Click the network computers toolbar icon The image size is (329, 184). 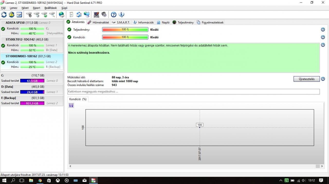(87, 15)
